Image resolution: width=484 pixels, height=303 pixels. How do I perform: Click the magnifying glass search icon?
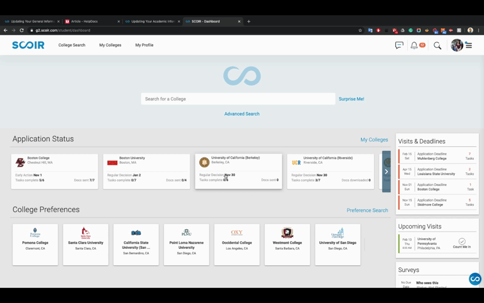tap(437, 46)
